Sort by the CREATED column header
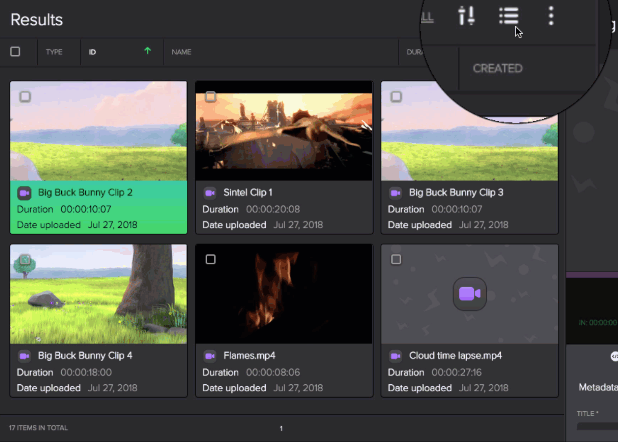This screenshot has width=618, height=442. click(497, 68)
